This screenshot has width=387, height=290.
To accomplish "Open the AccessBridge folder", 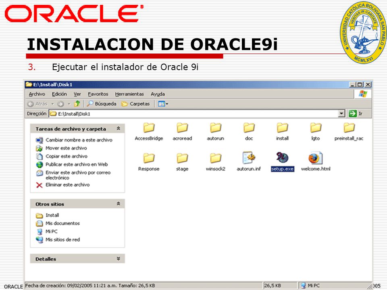I will click(x=149, y=132).
